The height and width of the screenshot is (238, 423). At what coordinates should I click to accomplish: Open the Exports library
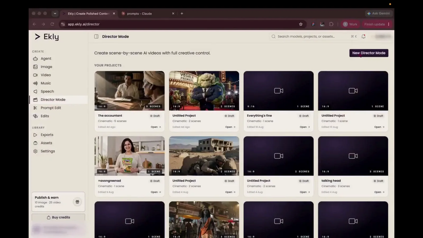(x=47, y=135)
